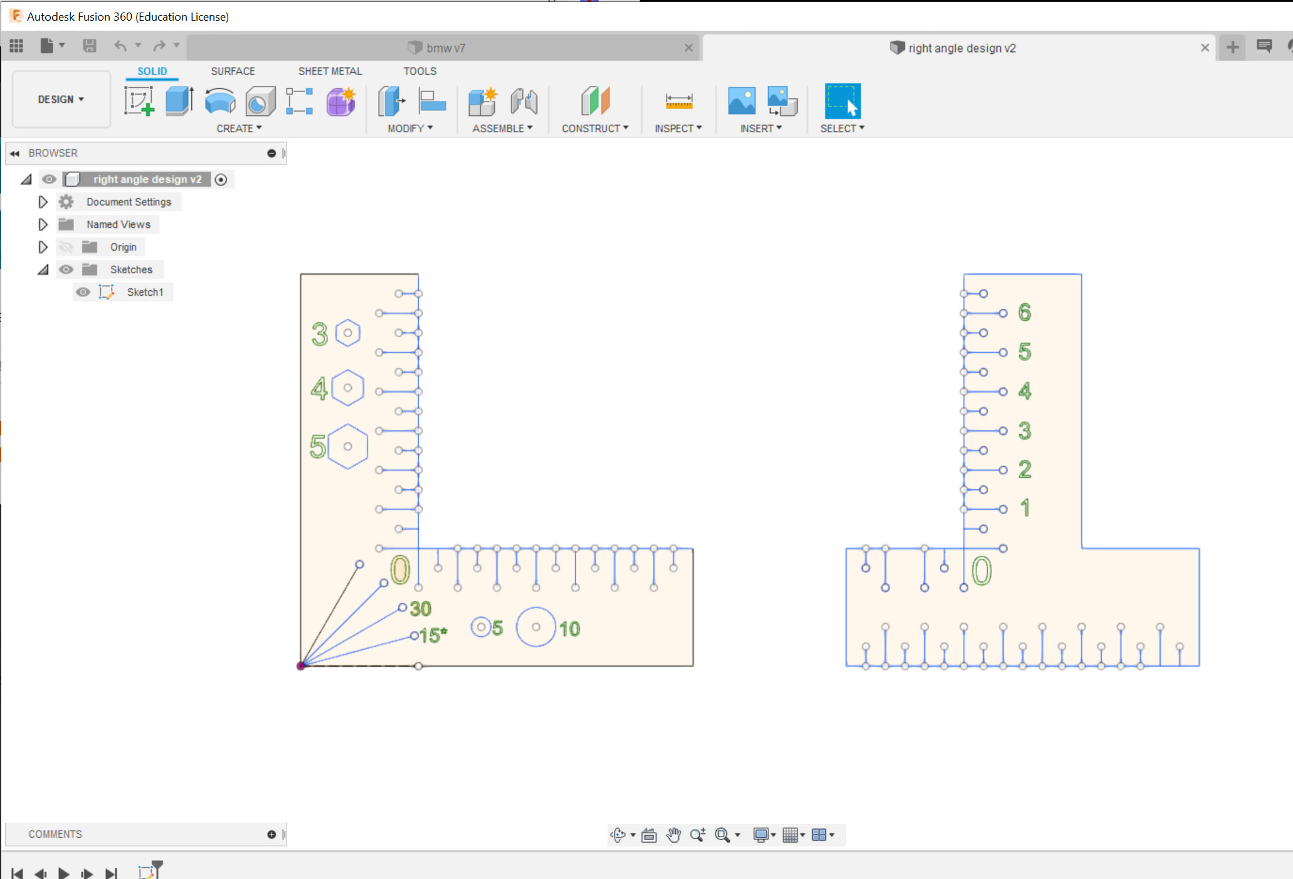Viewport: 1293px width, 879px height.
Task: Select the Hole tool
Action: 260,101
